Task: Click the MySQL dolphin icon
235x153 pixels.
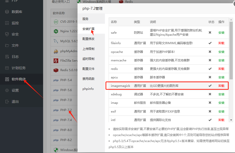Action: coord(56,41)
